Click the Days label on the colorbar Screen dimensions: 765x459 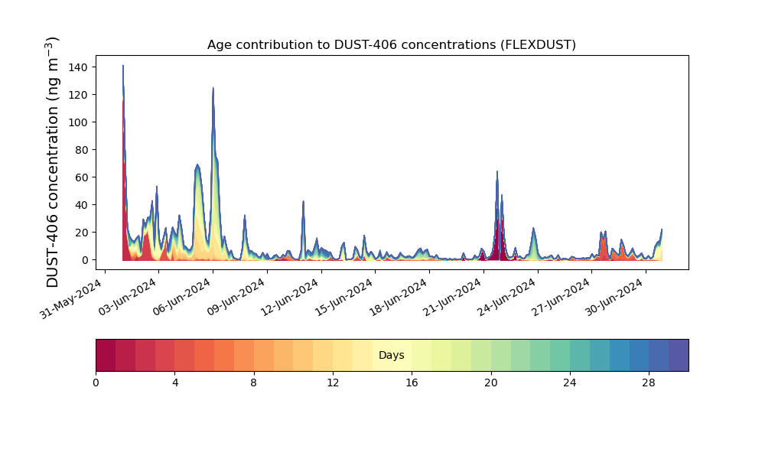[391, 355]
